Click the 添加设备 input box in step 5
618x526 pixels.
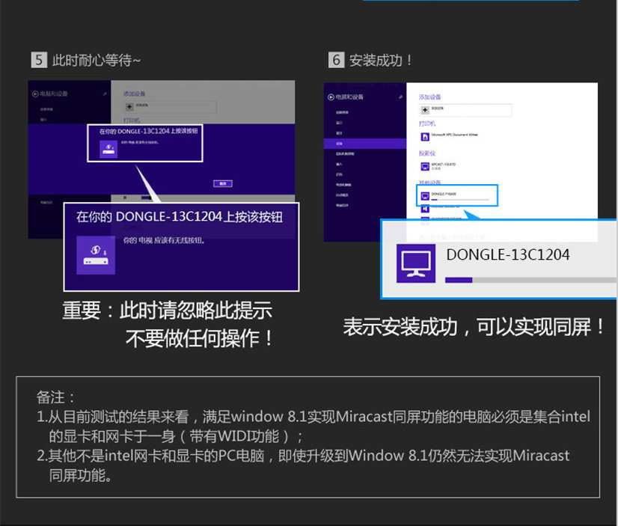point(171,105)
